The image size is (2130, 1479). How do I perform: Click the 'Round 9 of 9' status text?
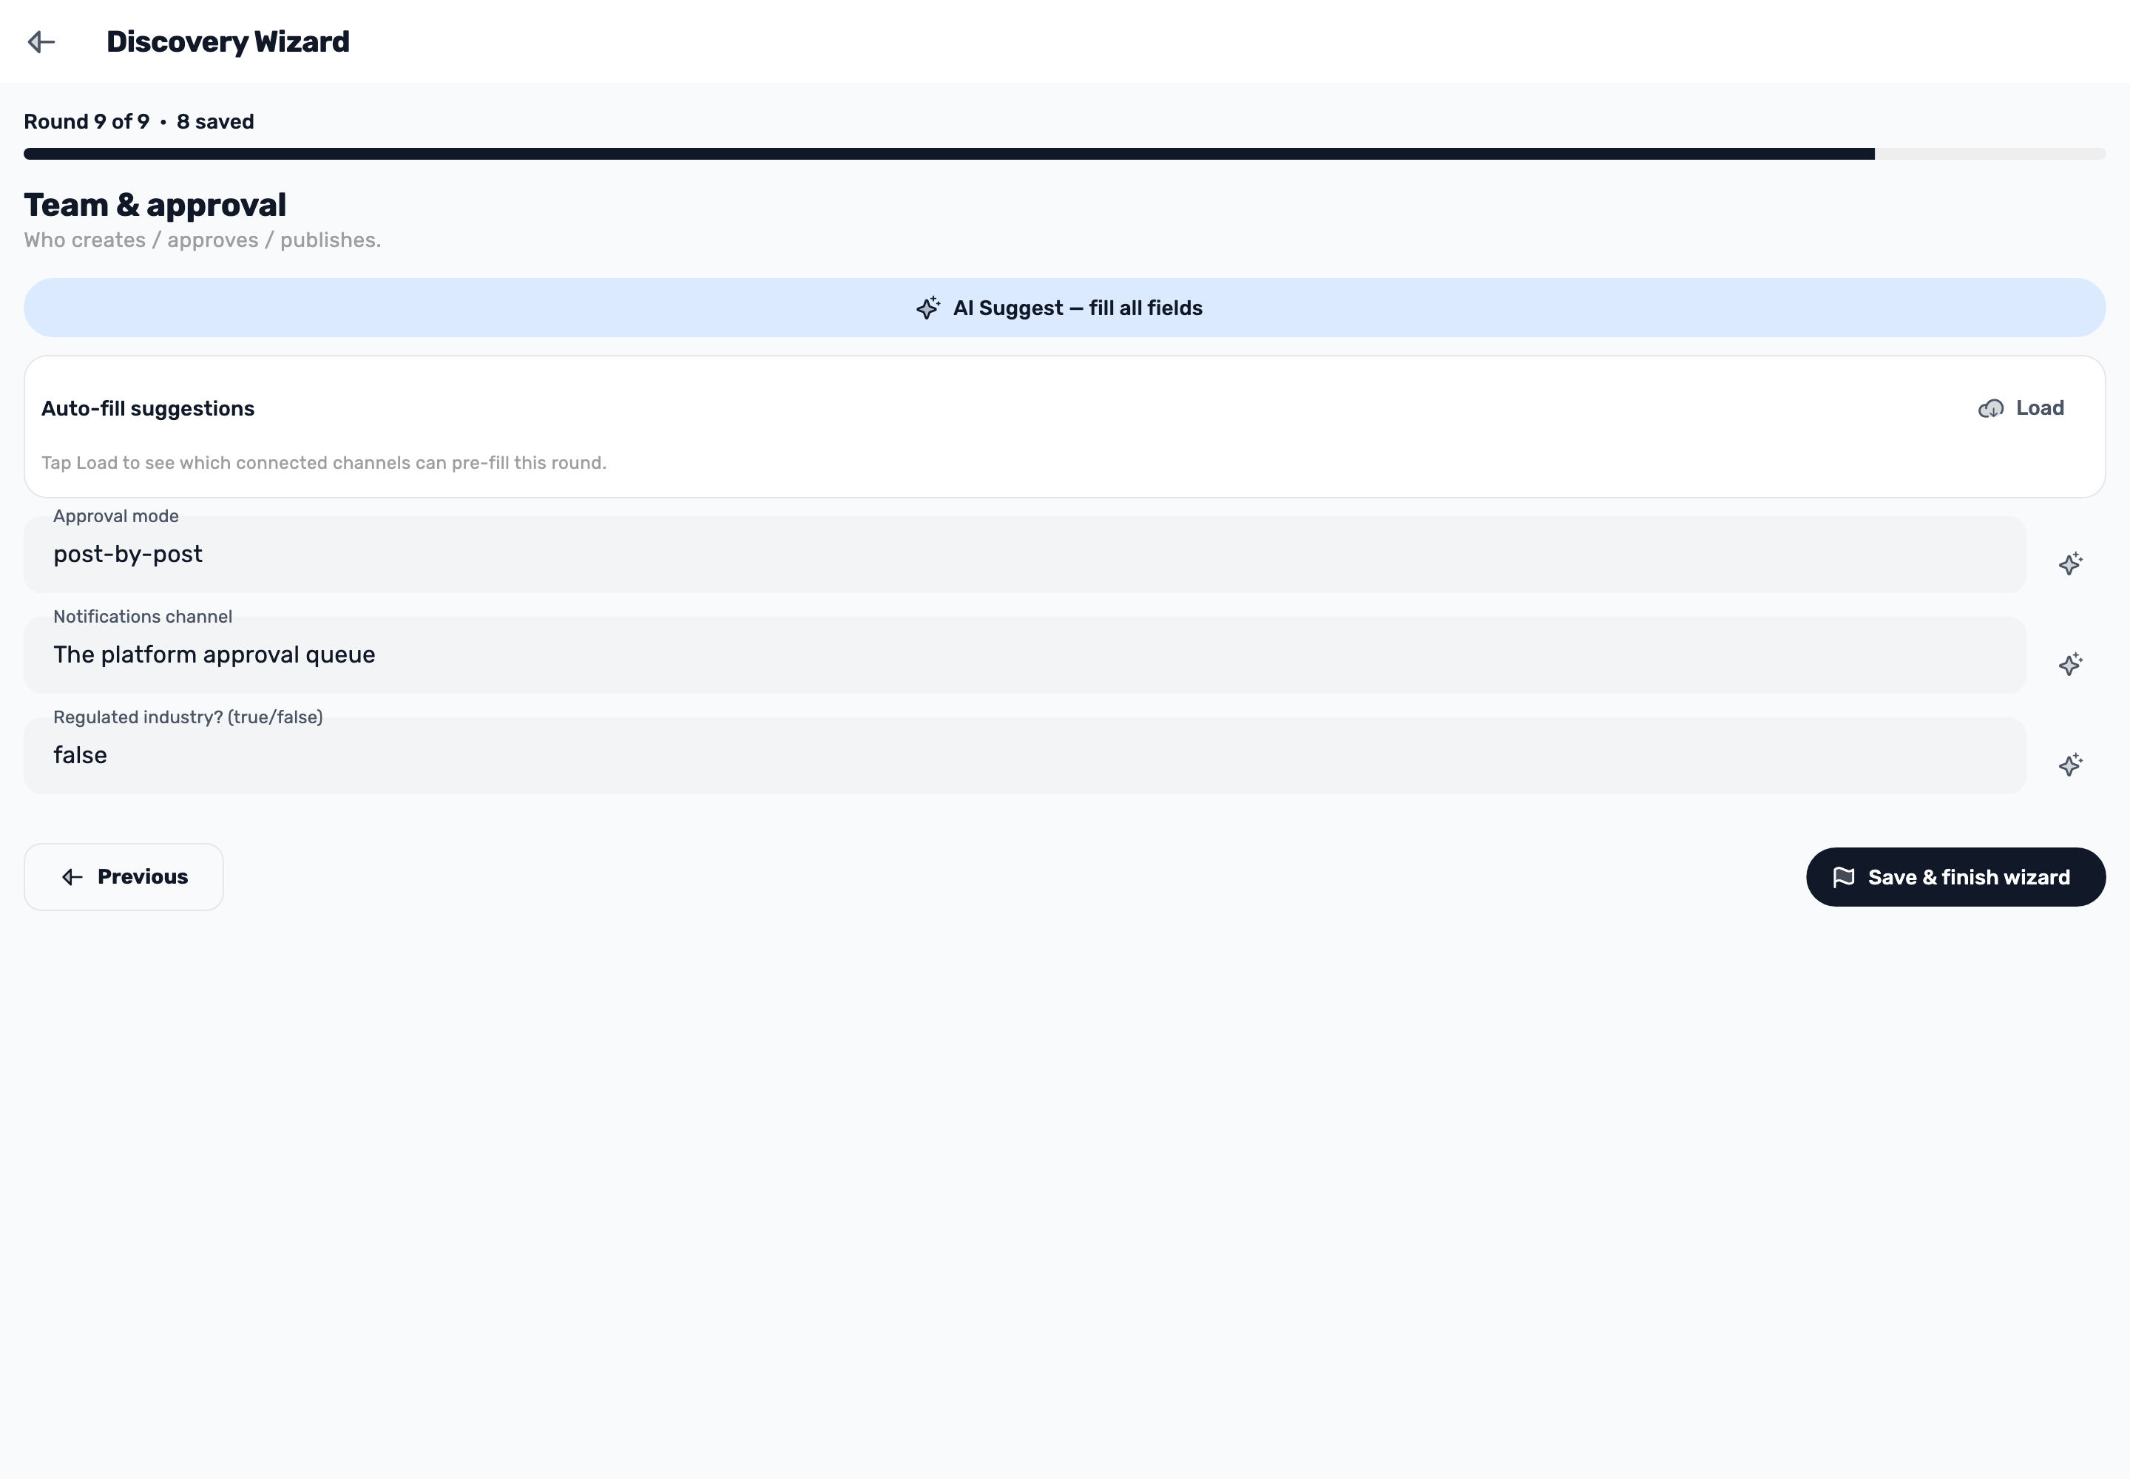(87, 121)
